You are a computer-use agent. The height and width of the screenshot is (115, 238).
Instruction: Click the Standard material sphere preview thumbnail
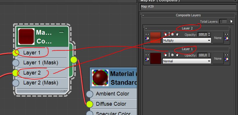point(100,78)
